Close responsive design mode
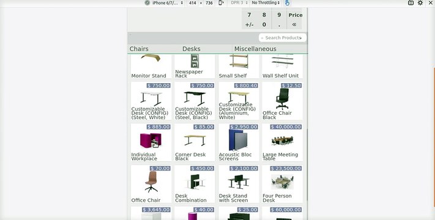The height and width of the screenshot is (220, 435). 430,3
